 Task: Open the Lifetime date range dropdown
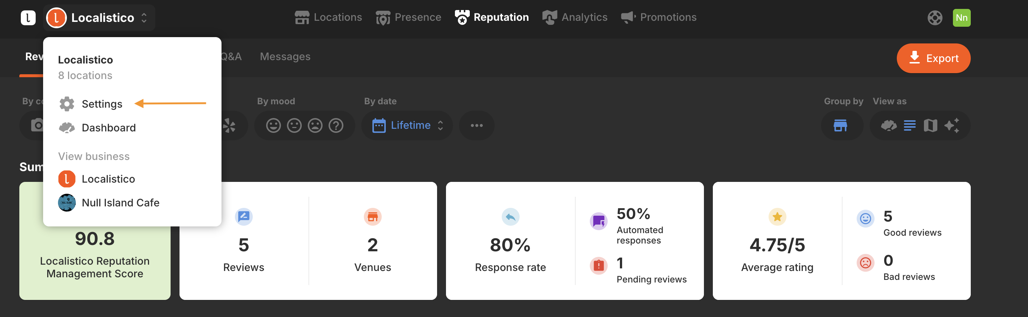coord(407,125)
